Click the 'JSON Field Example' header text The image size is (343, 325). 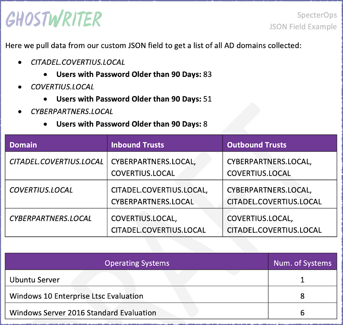point(303,27)
